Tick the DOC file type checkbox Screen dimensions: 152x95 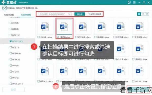[x=11, y=35]
